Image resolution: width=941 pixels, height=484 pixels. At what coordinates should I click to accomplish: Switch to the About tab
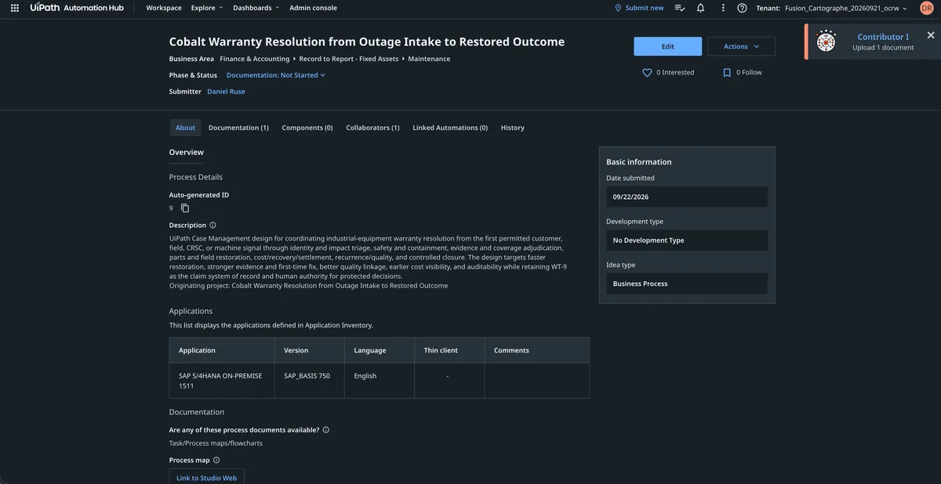coord(186,128)
